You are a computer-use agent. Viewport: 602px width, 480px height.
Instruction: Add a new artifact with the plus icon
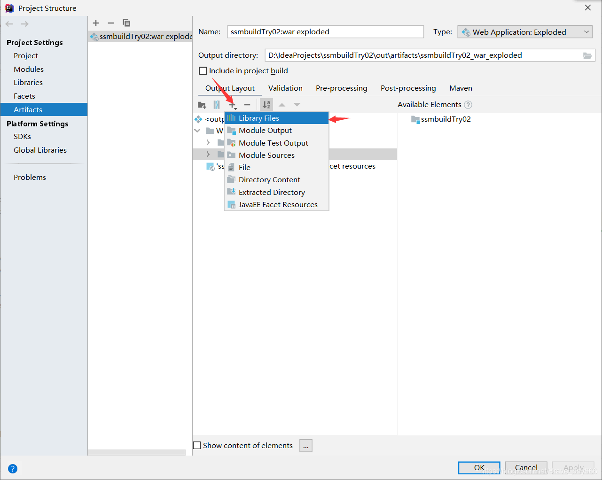coord(96,23)
